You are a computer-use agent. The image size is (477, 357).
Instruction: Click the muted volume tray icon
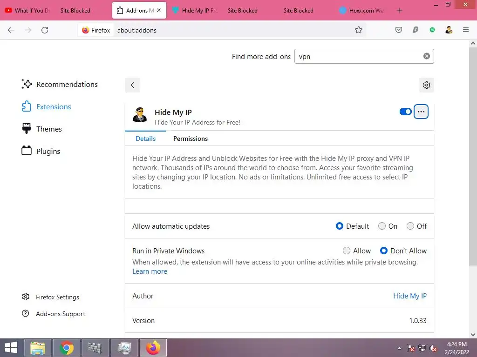[x=433, y=348]
